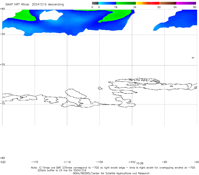Screen dimensions: 199x175
Task: Click the latitude label '-75'
Action: click(x=2, y=103)
